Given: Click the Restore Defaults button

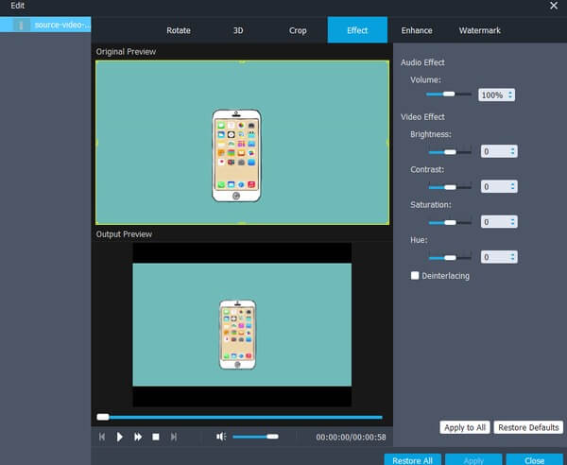Looking at the screenshot, I should pyautogui.click(x=528, y=427).
